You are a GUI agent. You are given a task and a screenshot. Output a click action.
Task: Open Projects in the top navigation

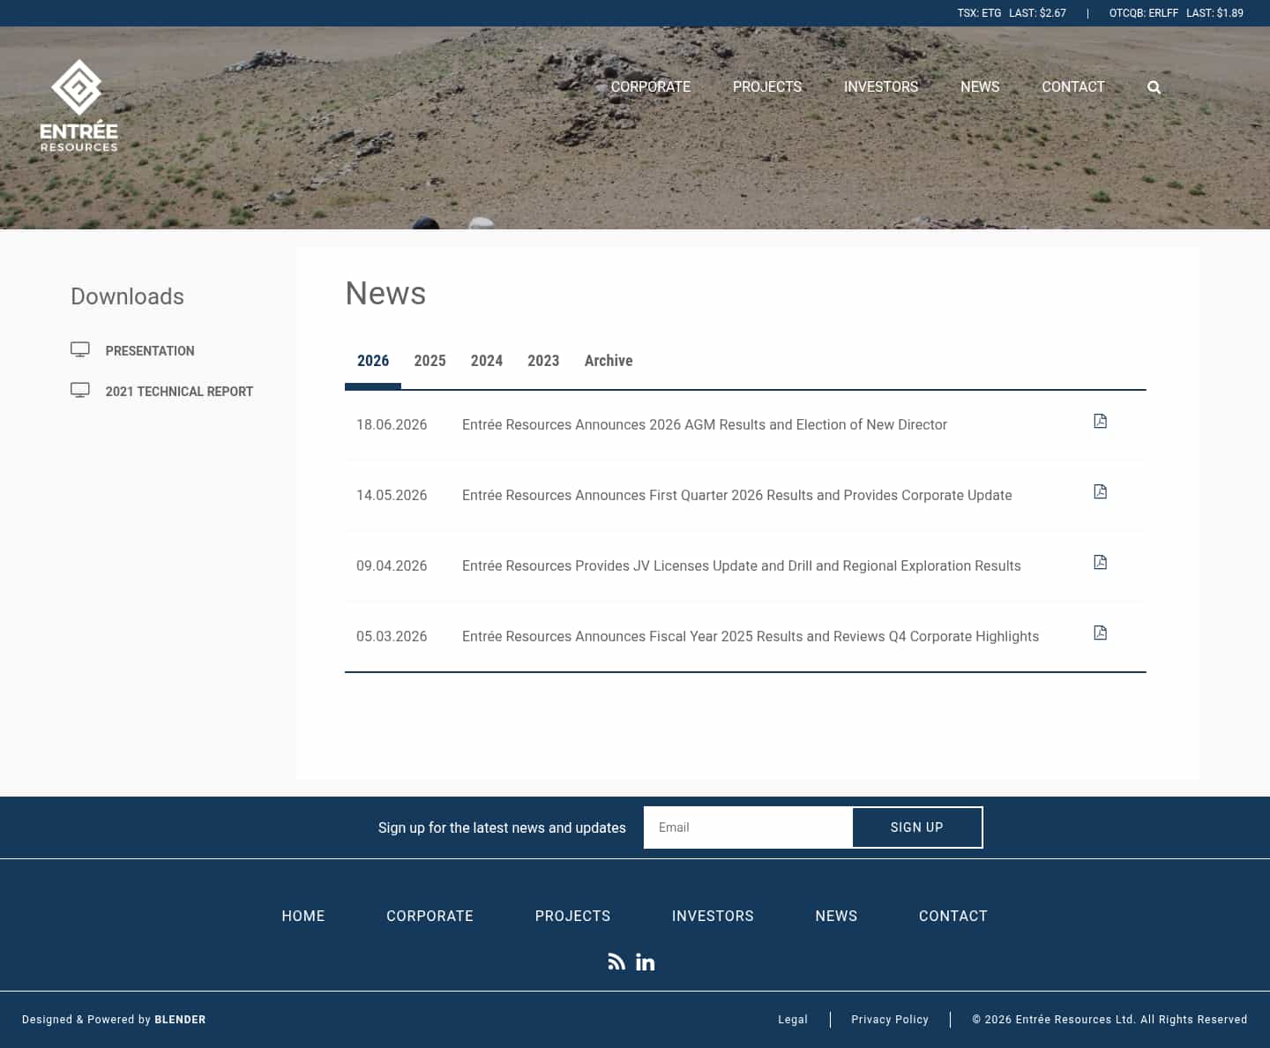(x=767, y=86)
